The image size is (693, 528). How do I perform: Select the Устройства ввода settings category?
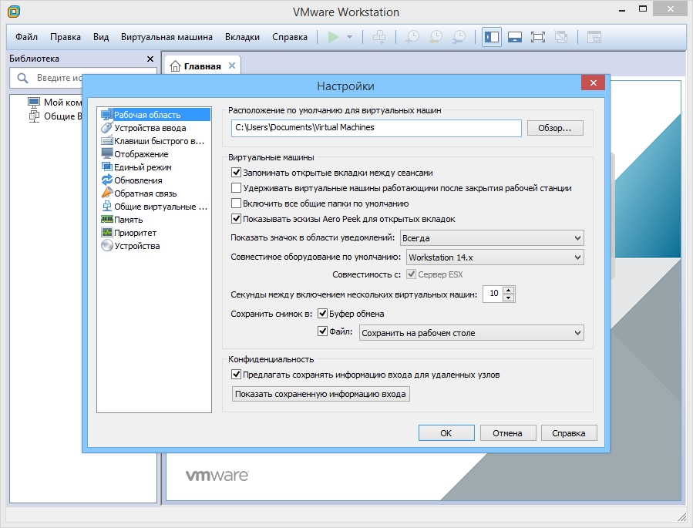pyautogui.click(x=150, y=128)
